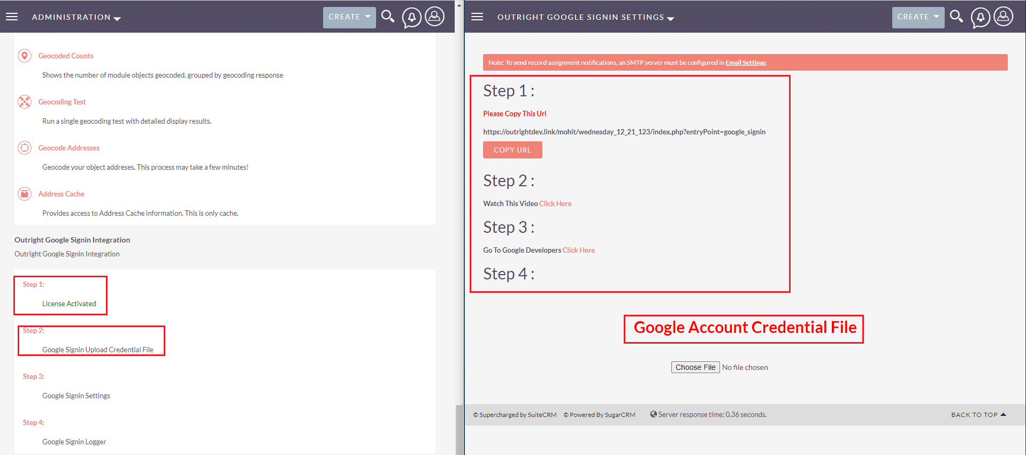Open Step 3 link in Google Signin Integration
This screenshot has height=455, width=1026.
coord(34,376)
